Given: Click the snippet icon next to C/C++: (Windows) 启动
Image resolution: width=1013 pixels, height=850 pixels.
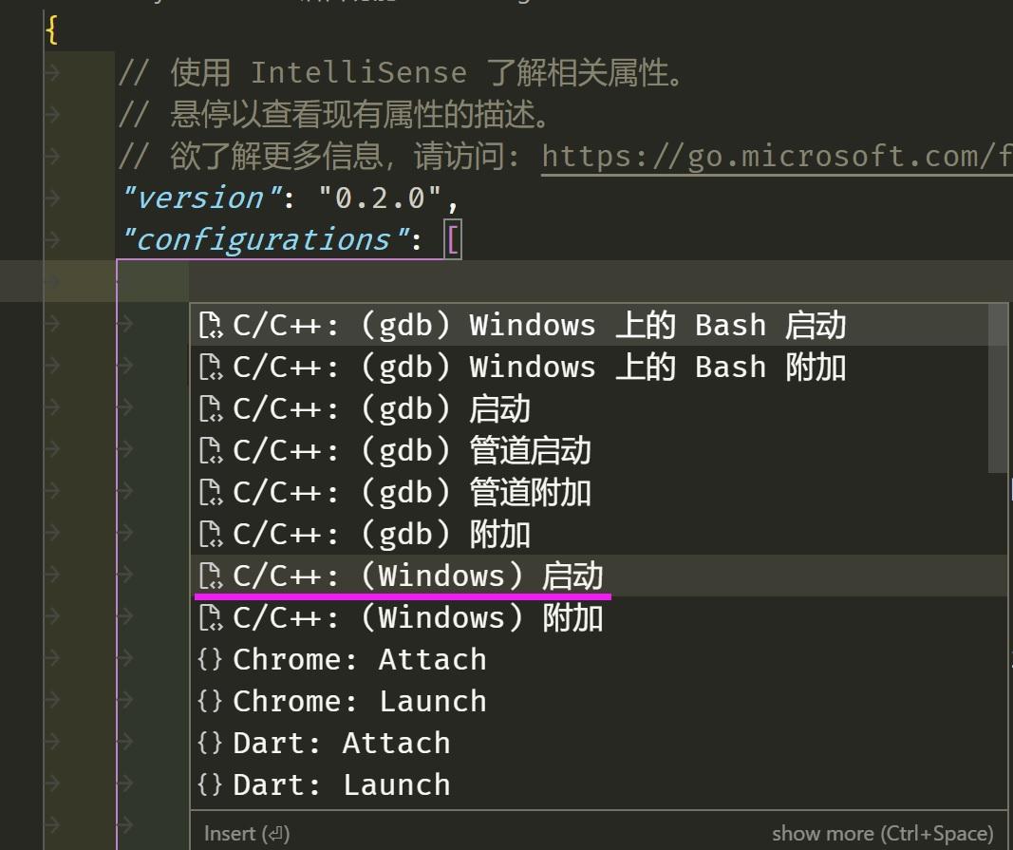Looking at the screenshot, I should click(211, 576).
